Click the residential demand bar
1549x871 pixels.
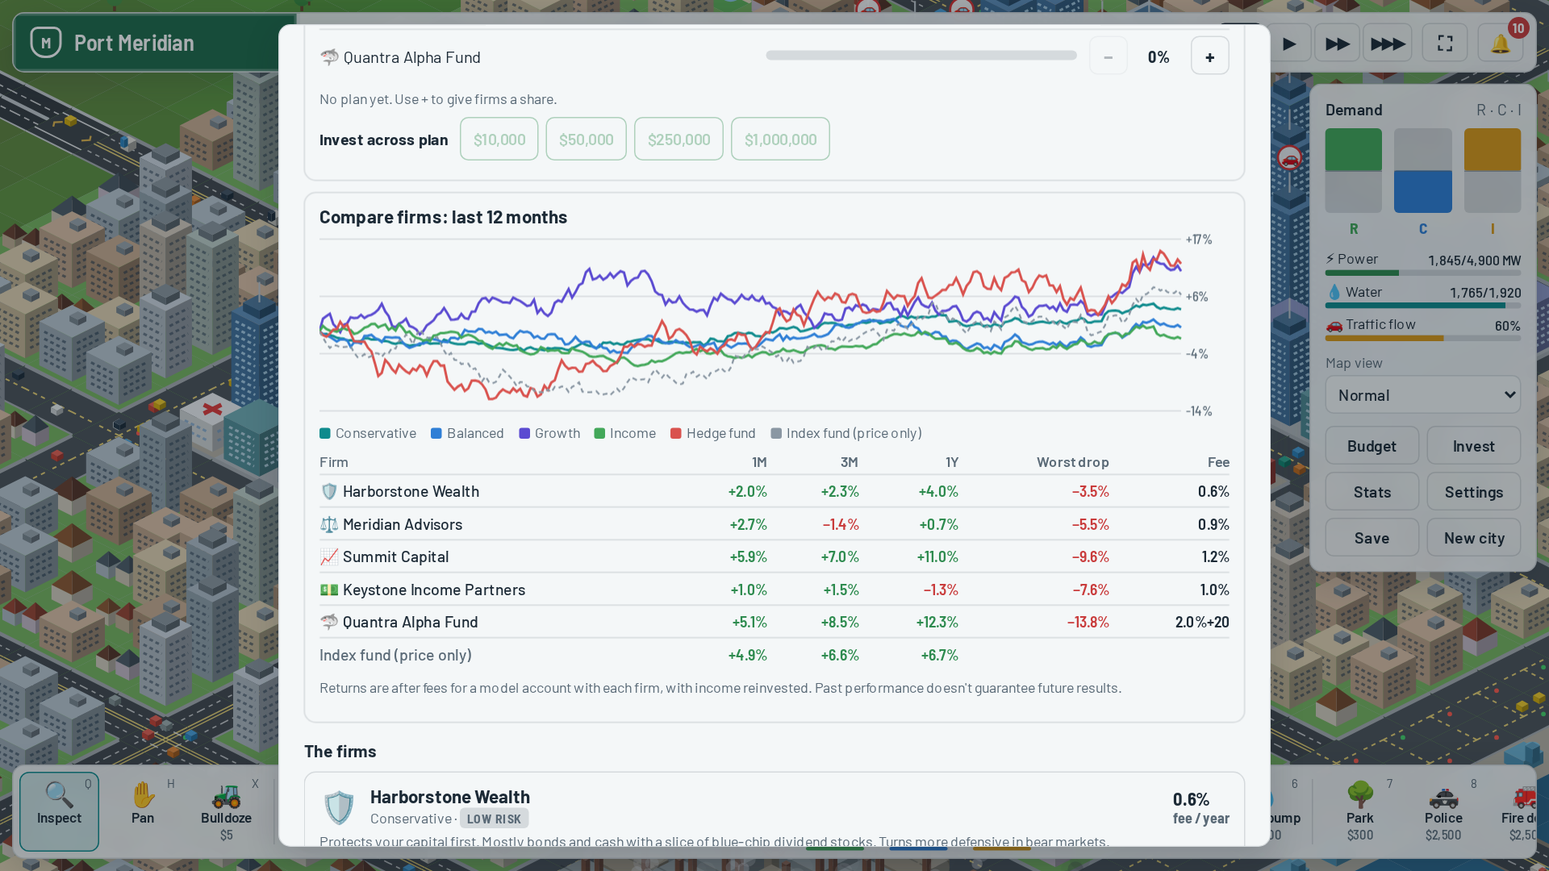[x=1354, y=170]
